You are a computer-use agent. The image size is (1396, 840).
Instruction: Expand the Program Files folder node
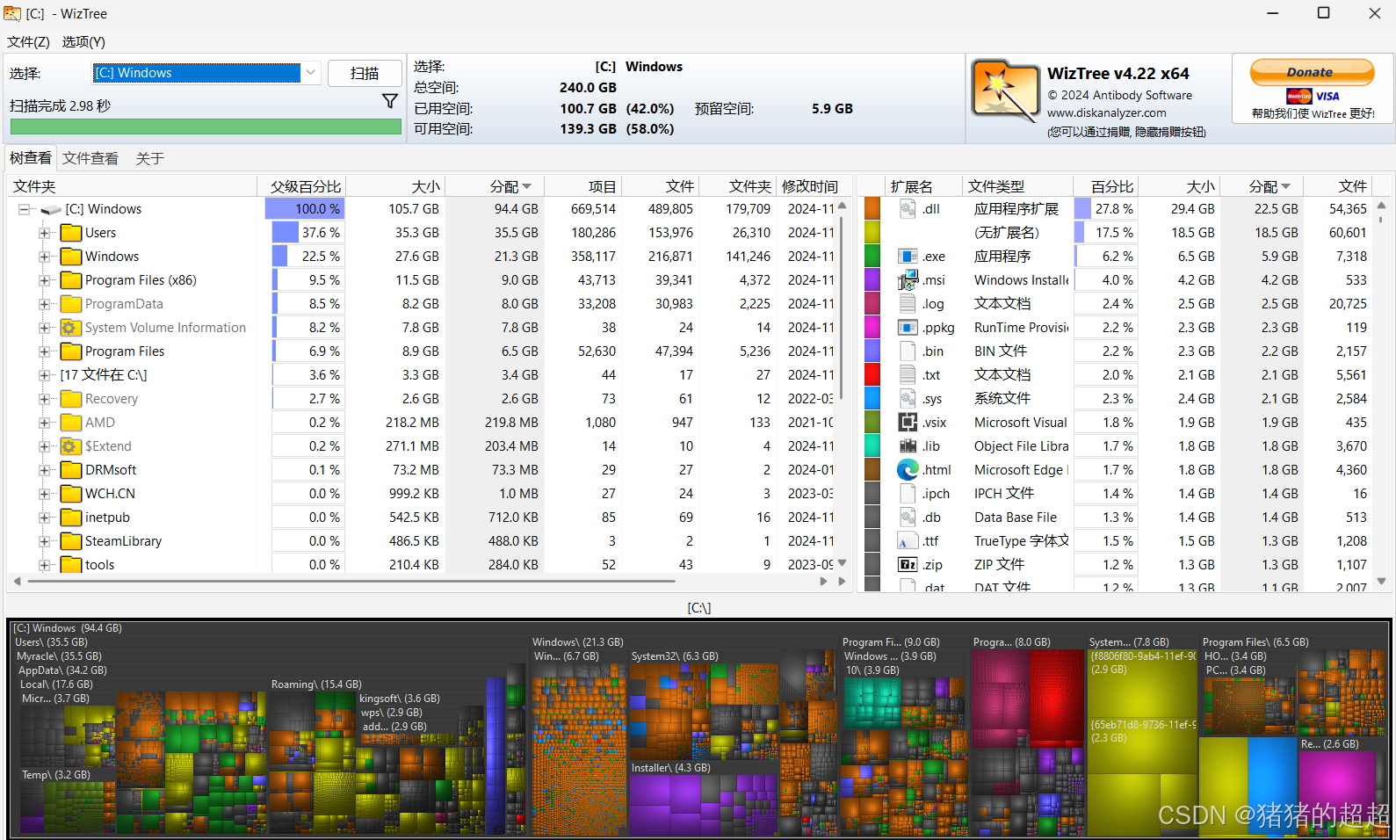pos(44,351)
